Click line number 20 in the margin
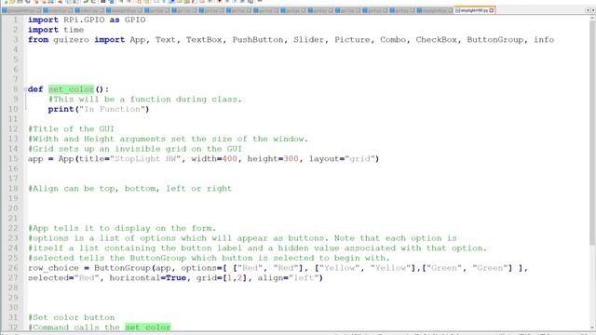 point(13,208)
